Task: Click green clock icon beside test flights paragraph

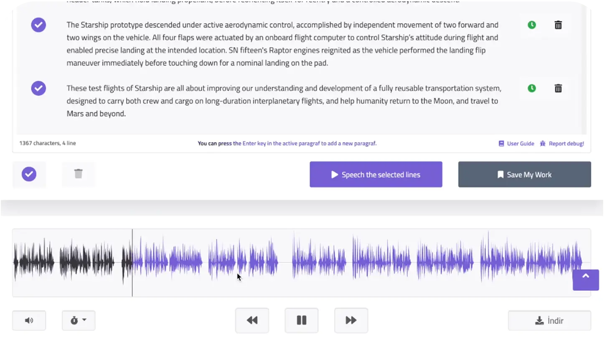Action: pyautogui.click(x=531, y=89)
